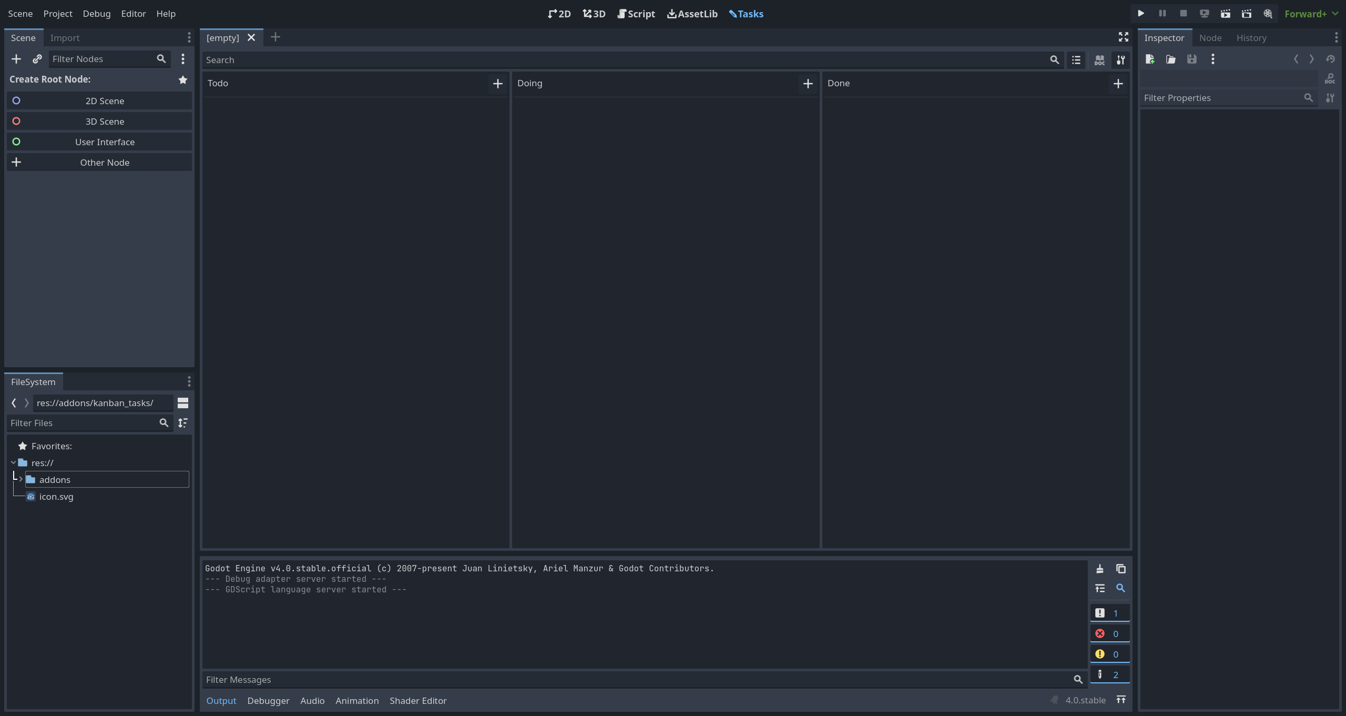Click the Play Project button

(1141, 14)
